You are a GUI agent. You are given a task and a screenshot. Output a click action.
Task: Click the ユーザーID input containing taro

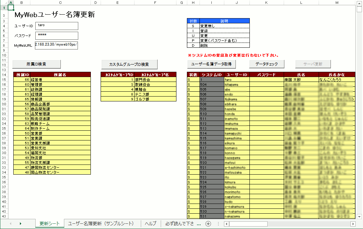(x=57, y=26)
